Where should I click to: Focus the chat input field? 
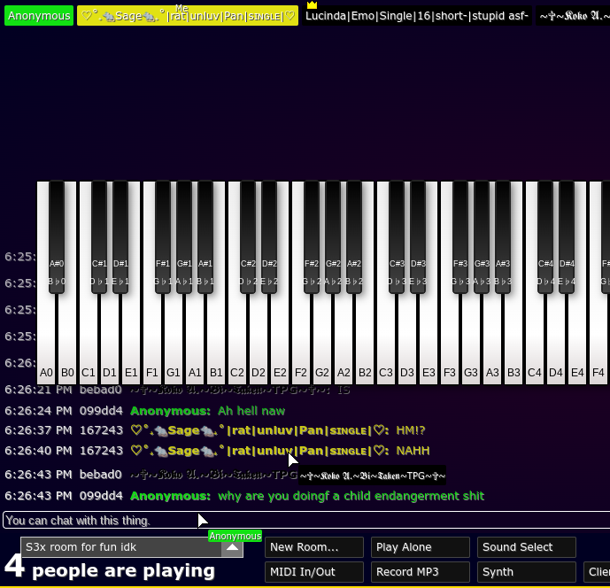[306, 521]
